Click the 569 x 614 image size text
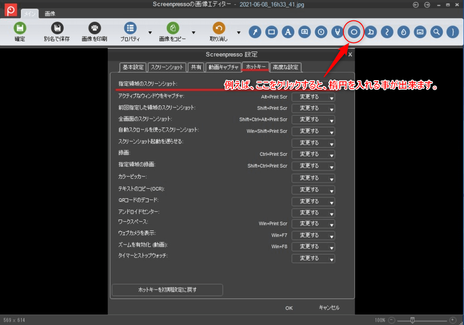This screenshot has width=464, height=325. pyautogui.click(x=14, y=320)
